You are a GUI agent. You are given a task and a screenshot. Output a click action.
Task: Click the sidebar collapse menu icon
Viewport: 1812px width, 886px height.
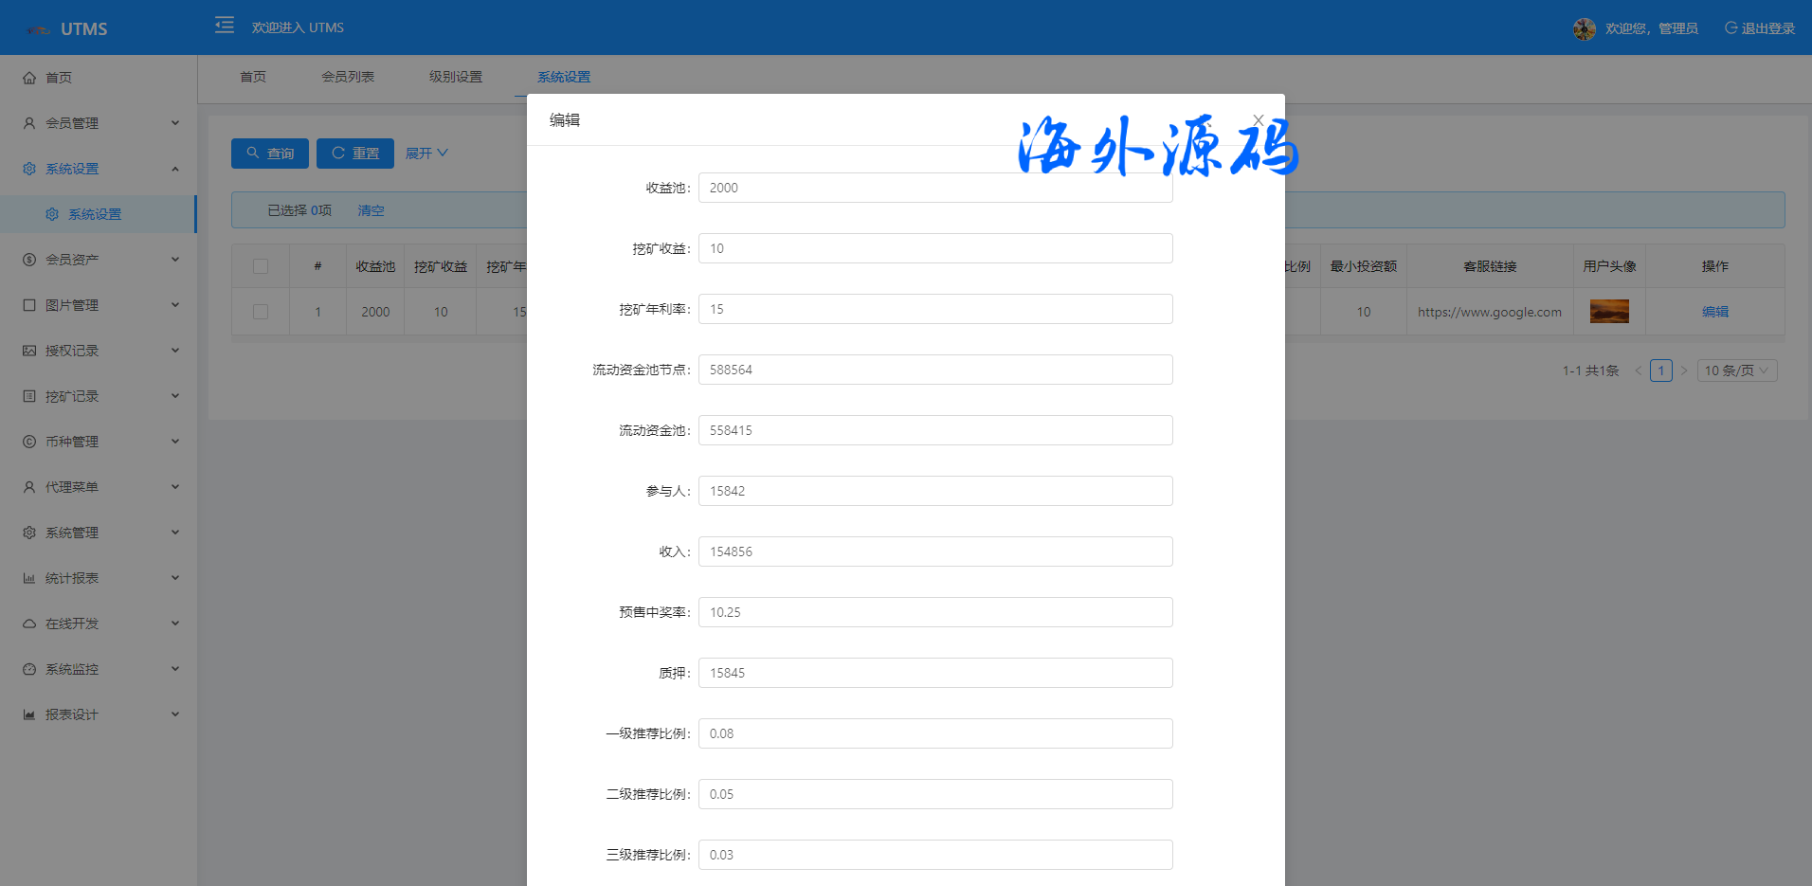pyautogui.click(x=225, y=26)
